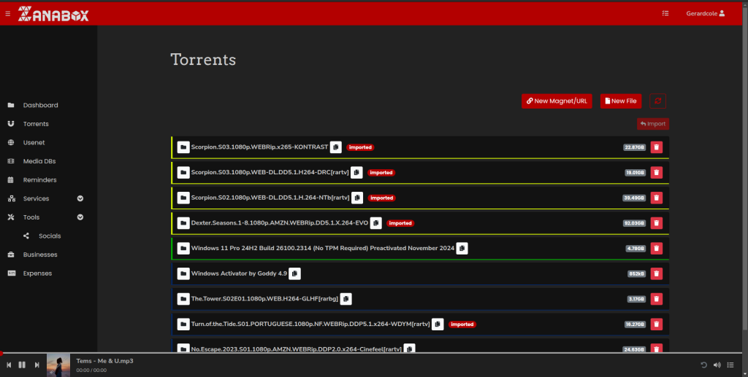Open Torrents in the sidebar
This screenshot has width=748, height=377.
(36, 124)
